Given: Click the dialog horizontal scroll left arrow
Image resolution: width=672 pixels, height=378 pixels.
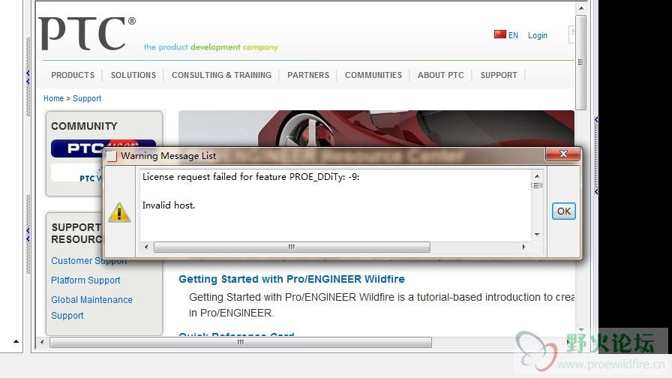Looking at the screenshot, I should [146, 247].
